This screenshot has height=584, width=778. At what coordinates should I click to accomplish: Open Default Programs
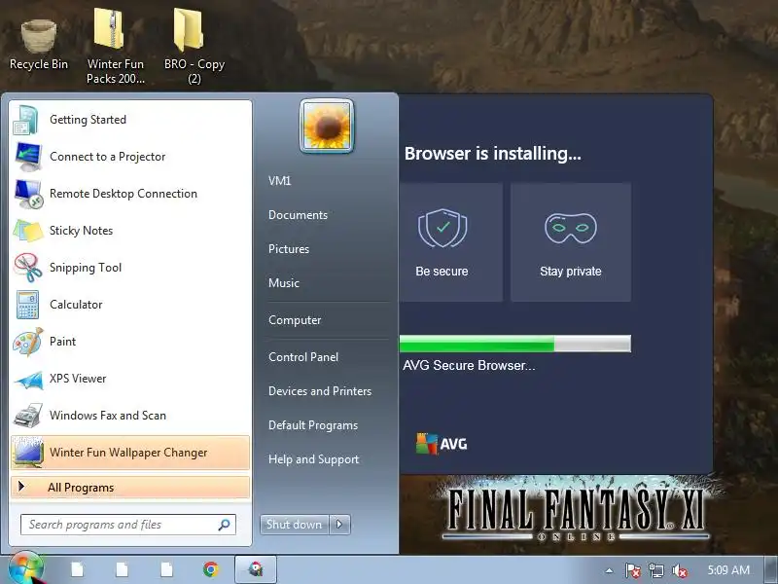point(312,425)
